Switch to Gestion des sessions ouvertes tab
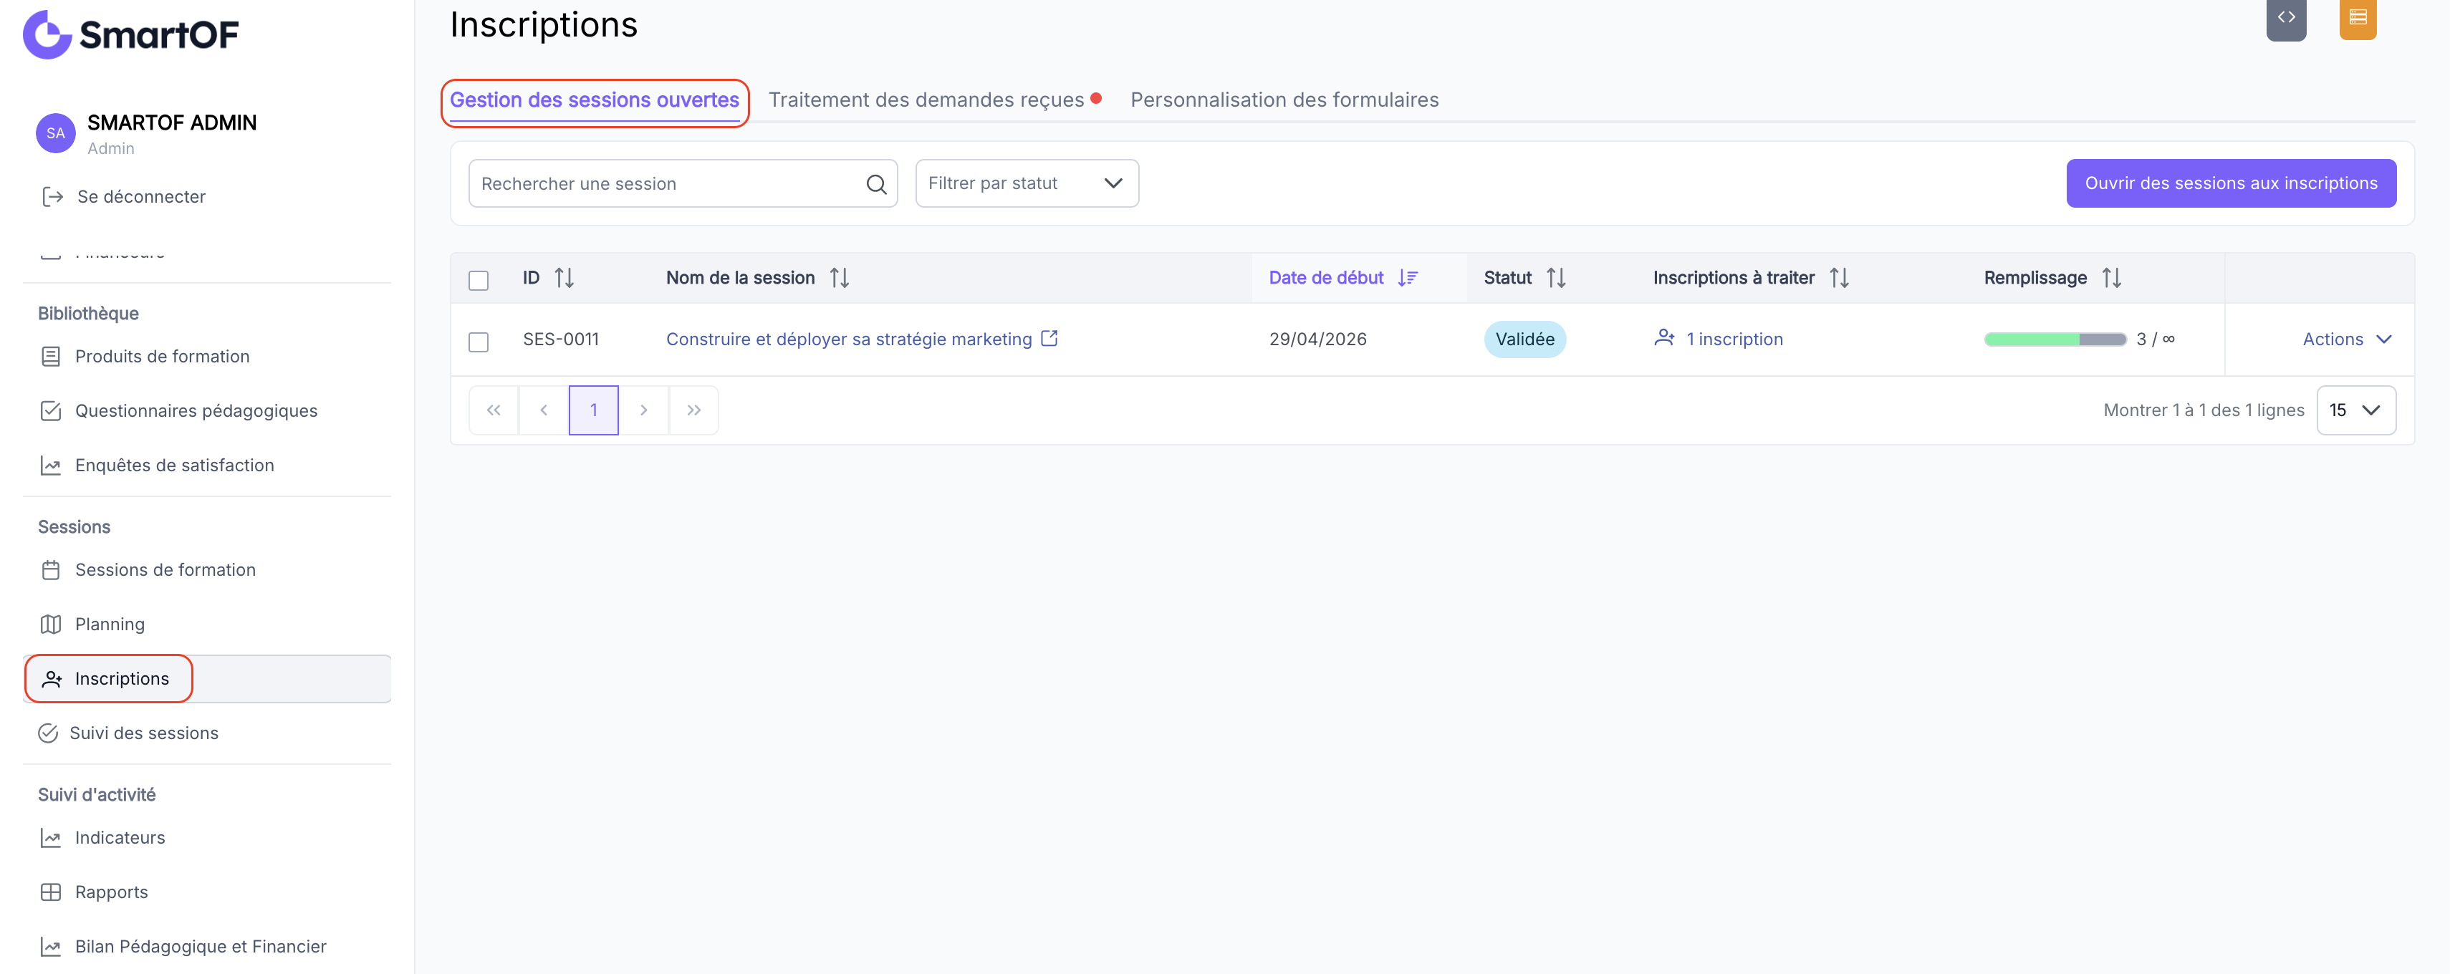This screenshot has height=974, width=2450. 595,100
